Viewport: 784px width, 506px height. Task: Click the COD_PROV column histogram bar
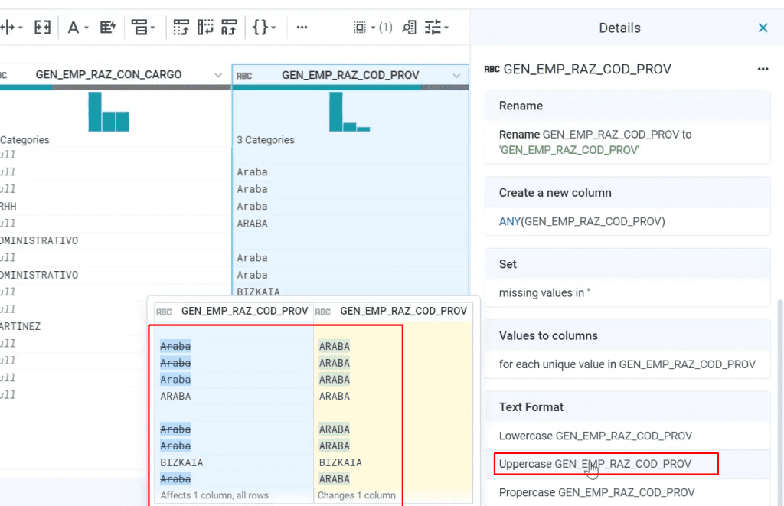click(x=336, y=112)
